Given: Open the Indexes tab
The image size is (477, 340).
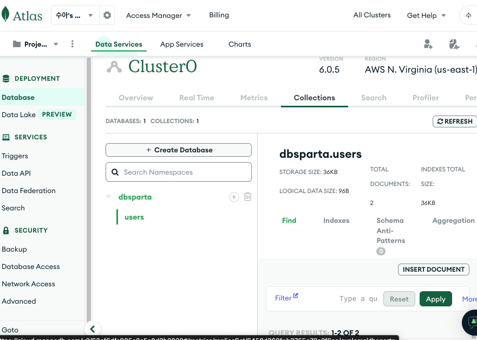Looking at the screenshot, I should 336,221.
